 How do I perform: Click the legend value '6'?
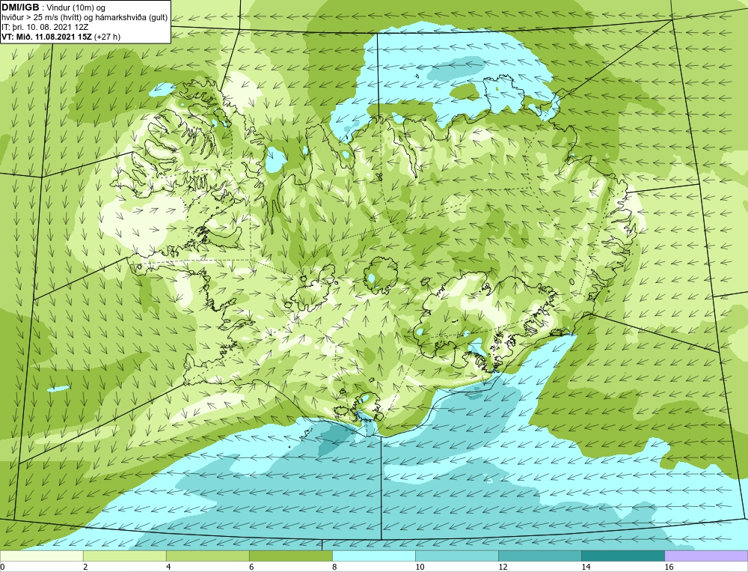tap(251, 567)
